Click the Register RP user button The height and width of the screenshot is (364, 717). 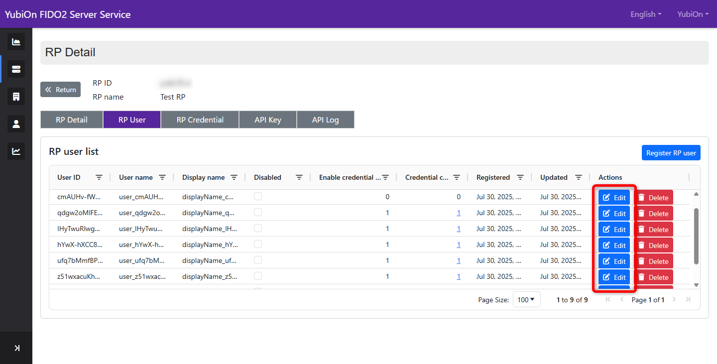coord(671,153)
